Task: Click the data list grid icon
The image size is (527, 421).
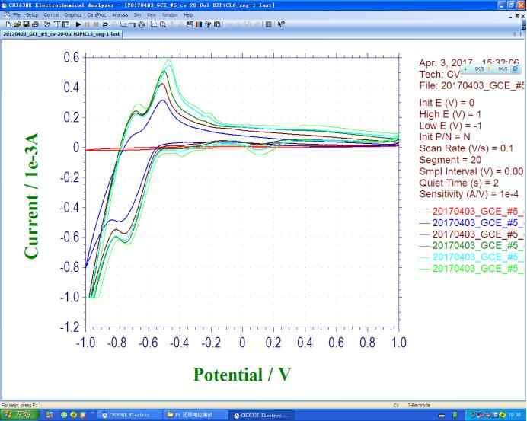Action: 268,24
